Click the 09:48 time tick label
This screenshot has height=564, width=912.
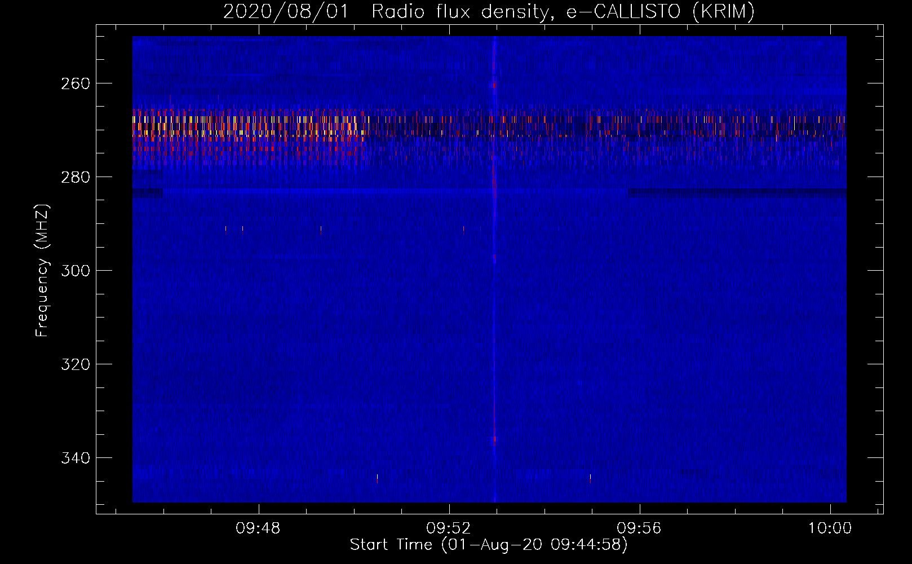[x=258, y=528]
